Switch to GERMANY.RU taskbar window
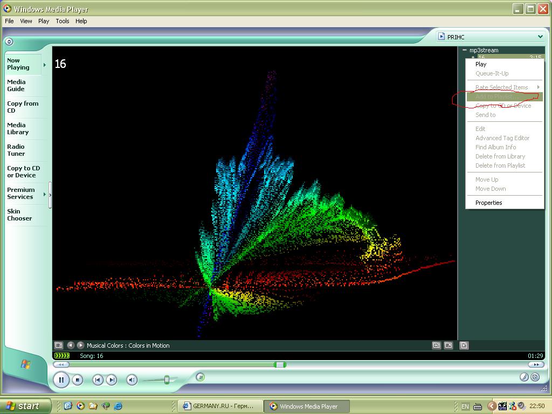 click(220, 406)
